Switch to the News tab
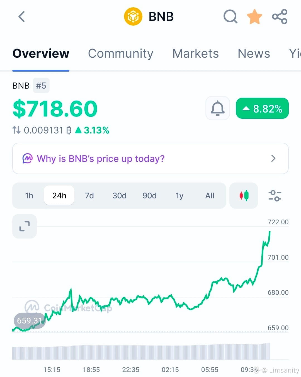The image size is (301, 377). click(x=254, y=53)
